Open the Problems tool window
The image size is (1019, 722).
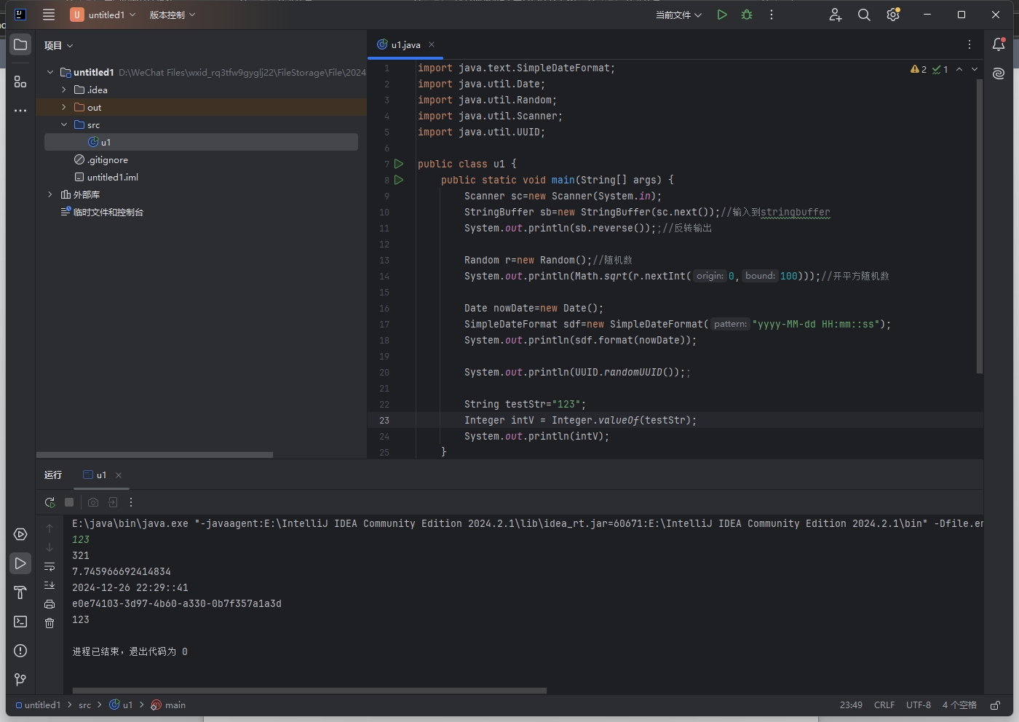coord(20,651)
